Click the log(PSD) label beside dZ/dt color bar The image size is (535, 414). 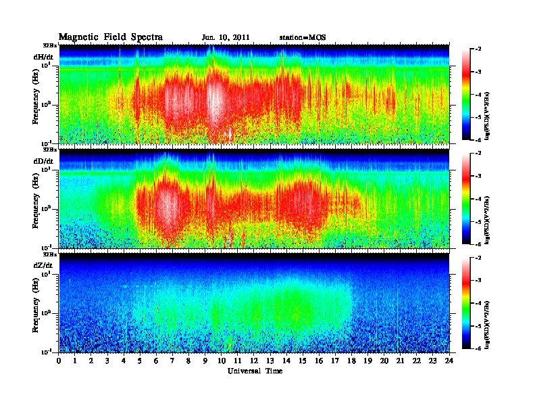(x=488, y=325)
